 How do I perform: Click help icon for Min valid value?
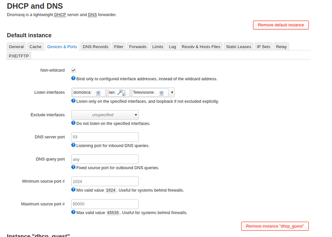coord(74,189)
